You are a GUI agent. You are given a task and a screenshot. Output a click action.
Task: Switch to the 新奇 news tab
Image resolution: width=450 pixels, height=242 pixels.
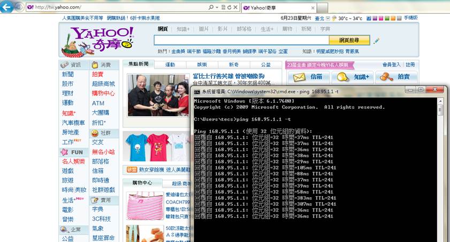click(234, 65)
